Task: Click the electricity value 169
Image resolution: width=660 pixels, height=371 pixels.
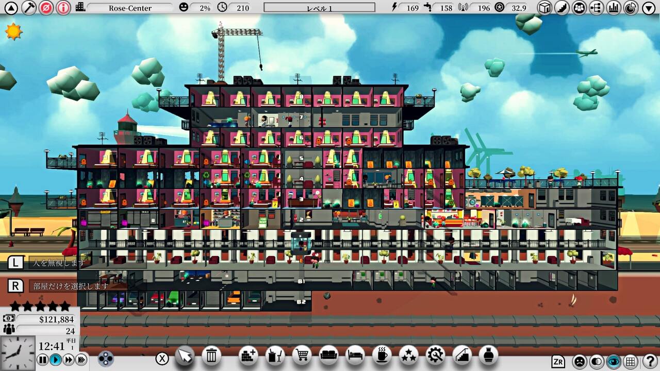Action: click(x=412, y=8)
